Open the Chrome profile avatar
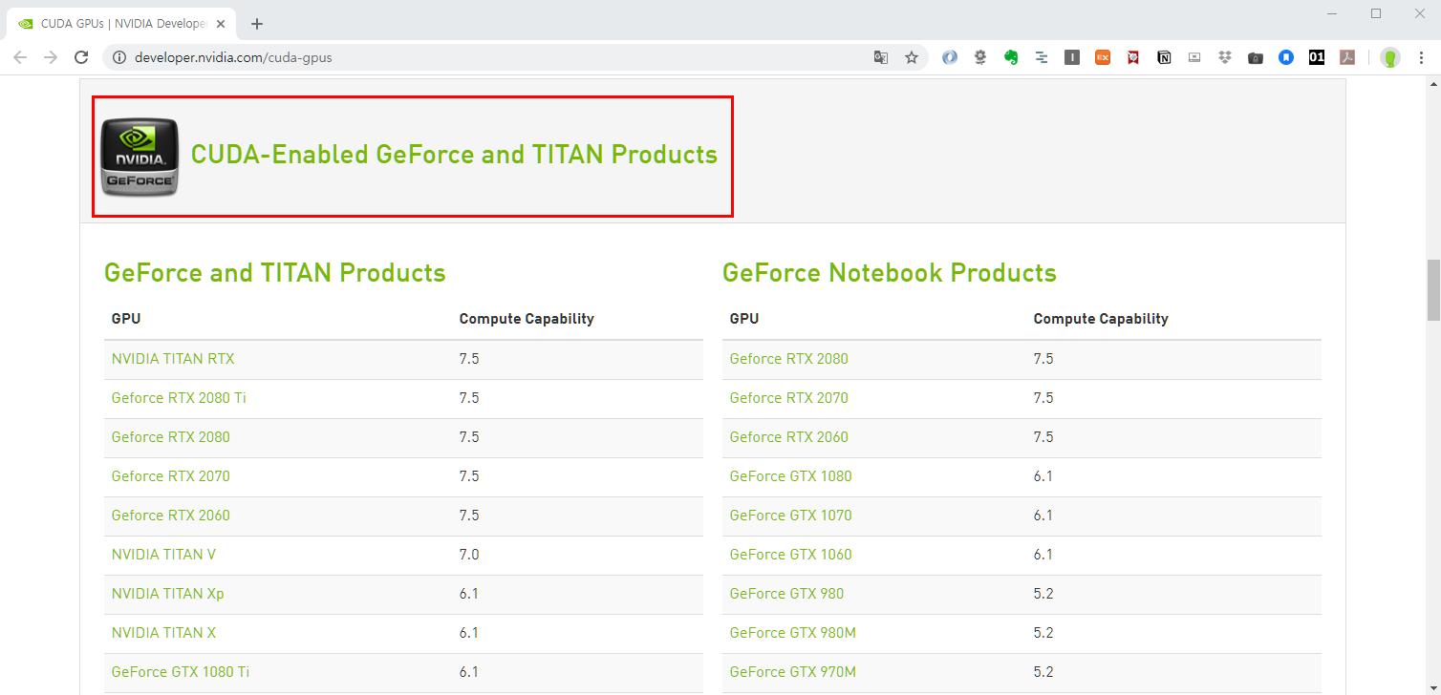Image resolution: width=1441 pixels, height=695 pixels. tap(1390, 57)
